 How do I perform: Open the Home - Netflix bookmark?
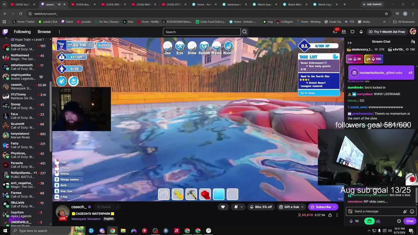click(x=148, y=22)
